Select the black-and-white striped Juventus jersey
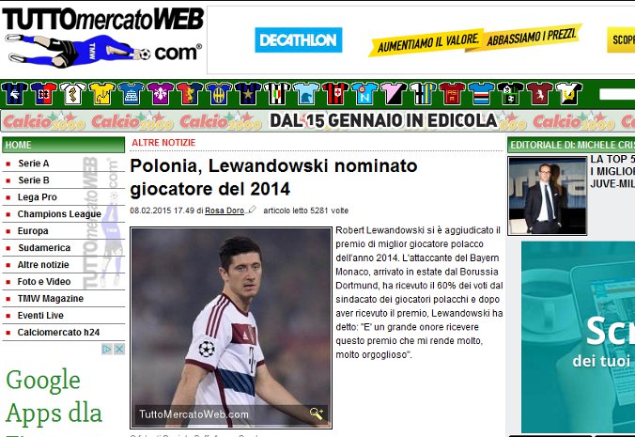 [x=277, y=94]
